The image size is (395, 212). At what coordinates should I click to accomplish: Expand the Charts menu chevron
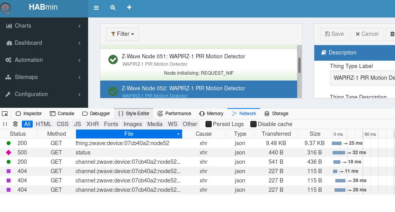80,26
